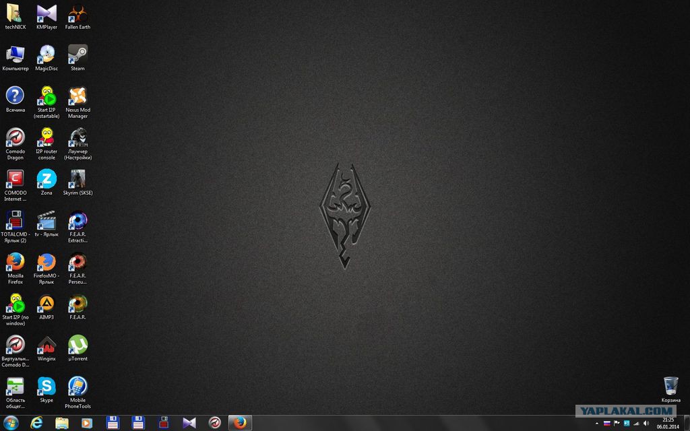
Task: Open Action Center flag in tray
Action: (x=617, y=424)
